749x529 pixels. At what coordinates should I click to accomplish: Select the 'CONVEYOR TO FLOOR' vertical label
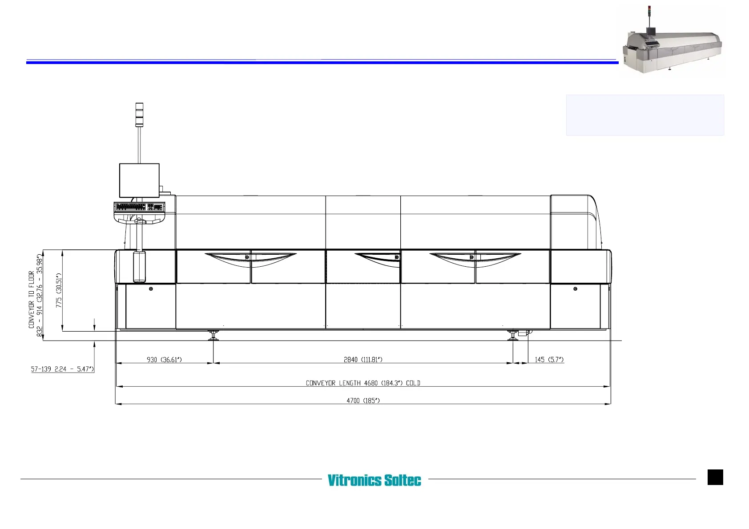[32, 300]
